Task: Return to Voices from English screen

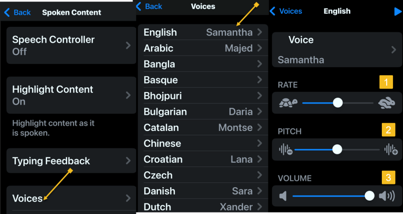Action: pyautogui.click(x=286, y=11)
